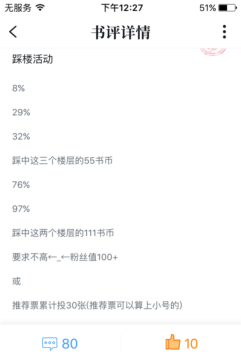
Task: Tap the comment count 80
Action: [x=70, y=344]
